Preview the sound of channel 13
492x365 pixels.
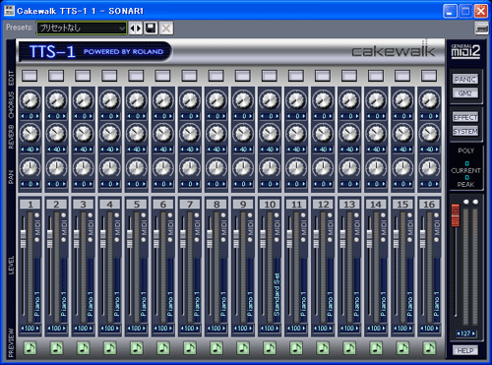[349, 348]
